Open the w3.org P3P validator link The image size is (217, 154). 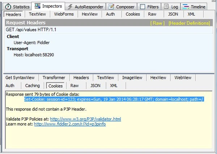(85, 119)
